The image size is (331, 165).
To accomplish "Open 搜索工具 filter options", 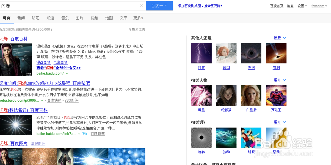I will pyautogui.click(x=137, y=29).
